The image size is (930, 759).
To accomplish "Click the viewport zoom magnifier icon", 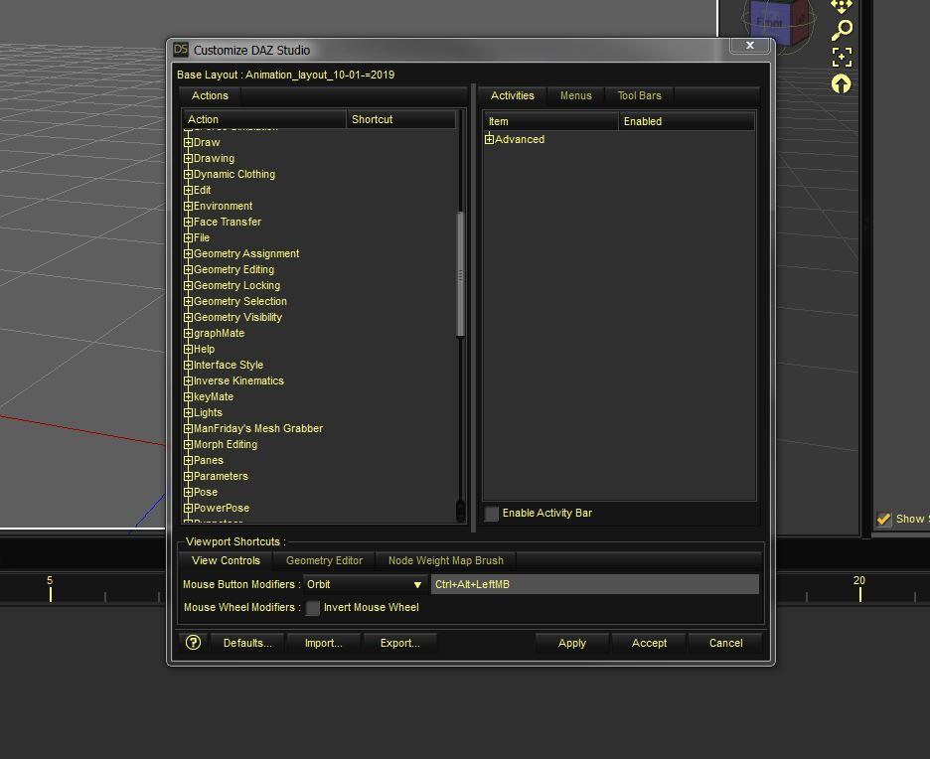I will pyautogui.click(x=842, y=30).
